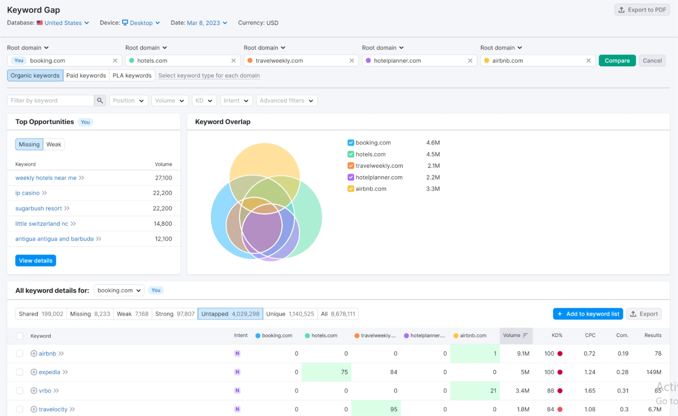Image resolution: width=678 pixels, height=416 pixels.
Task: Expand keyword details for expedia with plus icon
Action: tap(34, 372)
